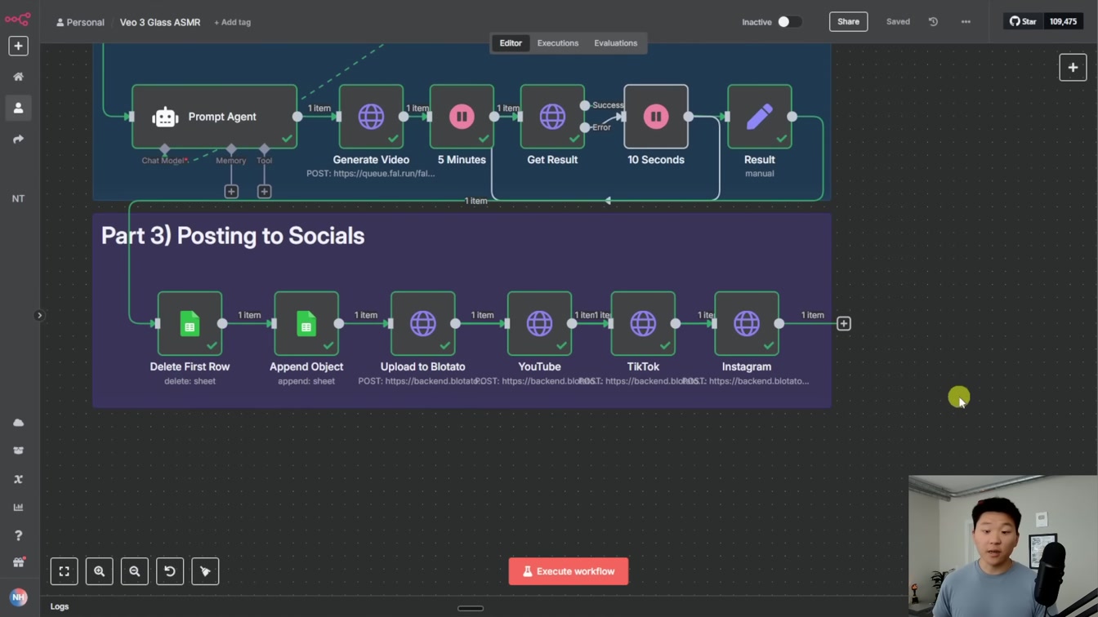Select the Get Result HTTP node

click(x=552, y=117)
